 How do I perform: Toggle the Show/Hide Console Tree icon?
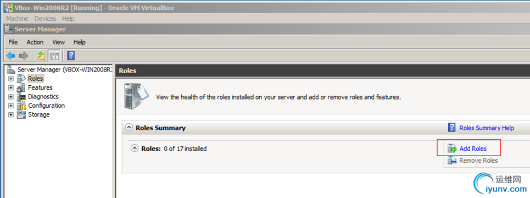point(54,56)
